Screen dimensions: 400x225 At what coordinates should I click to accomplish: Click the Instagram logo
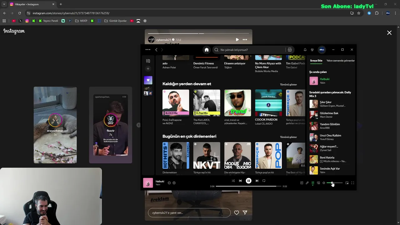click(14, 31)
